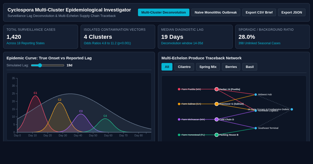Switch to Multi-Cluster Deconvolution mode
This screenshot has height=164, width=313.
(x=164, y=12)
